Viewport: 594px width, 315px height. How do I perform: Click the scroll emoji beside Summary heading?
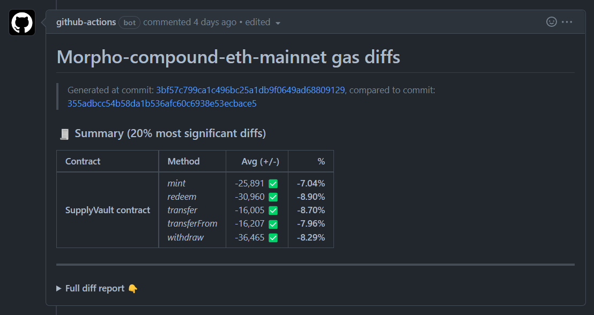64,133
